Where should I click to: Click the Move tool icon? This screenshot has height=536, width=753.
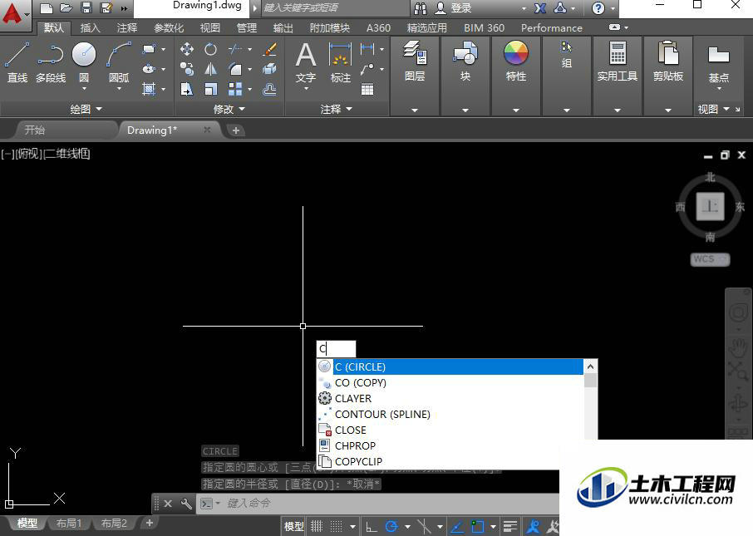[186, 49]
